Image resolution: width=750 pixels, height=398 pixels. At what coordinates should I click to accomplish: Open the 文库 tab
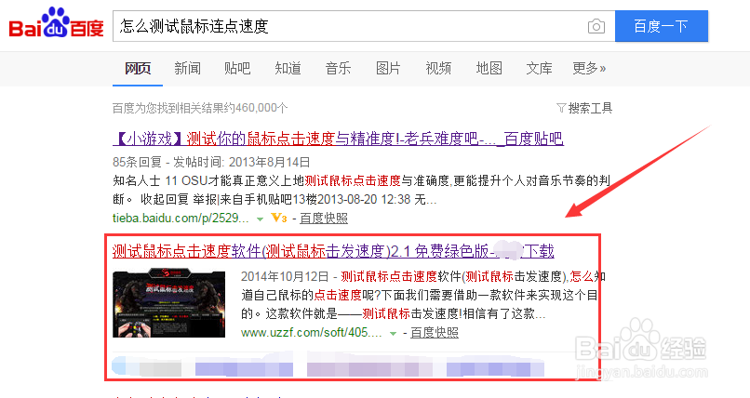(539, 68)
